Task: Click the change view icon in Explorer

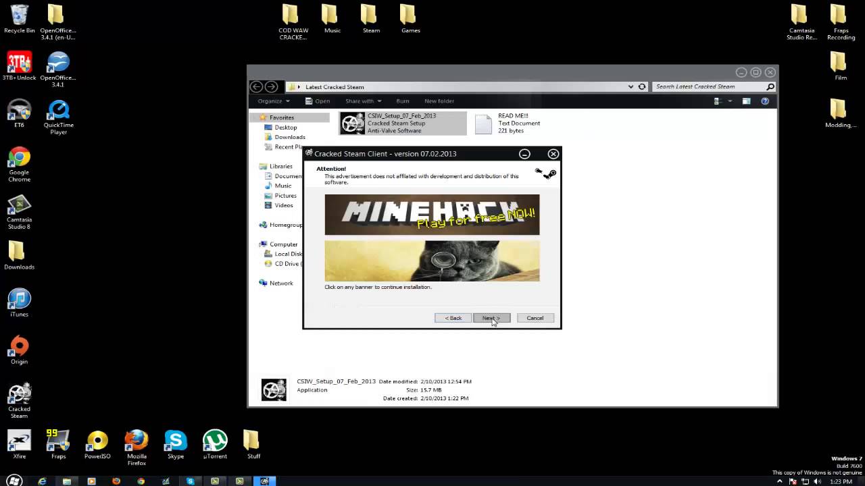Action: (x=718, y=101)
